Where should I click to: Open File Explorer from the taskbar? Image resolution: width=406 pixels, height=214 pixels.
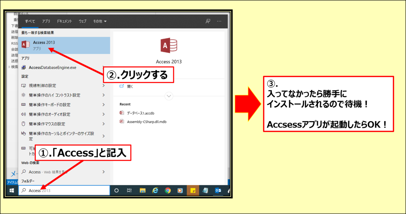pos(142,190)
